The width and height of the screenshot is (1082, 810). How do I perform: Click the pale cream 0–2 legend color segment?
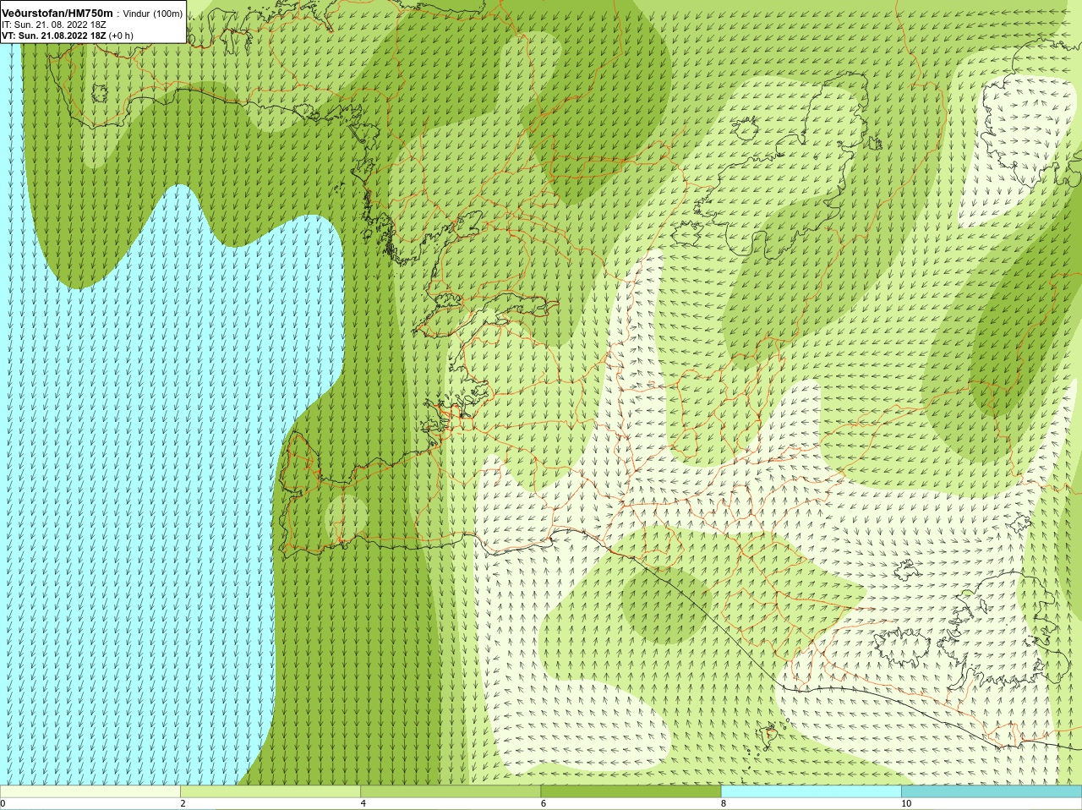tap(90, 791)
